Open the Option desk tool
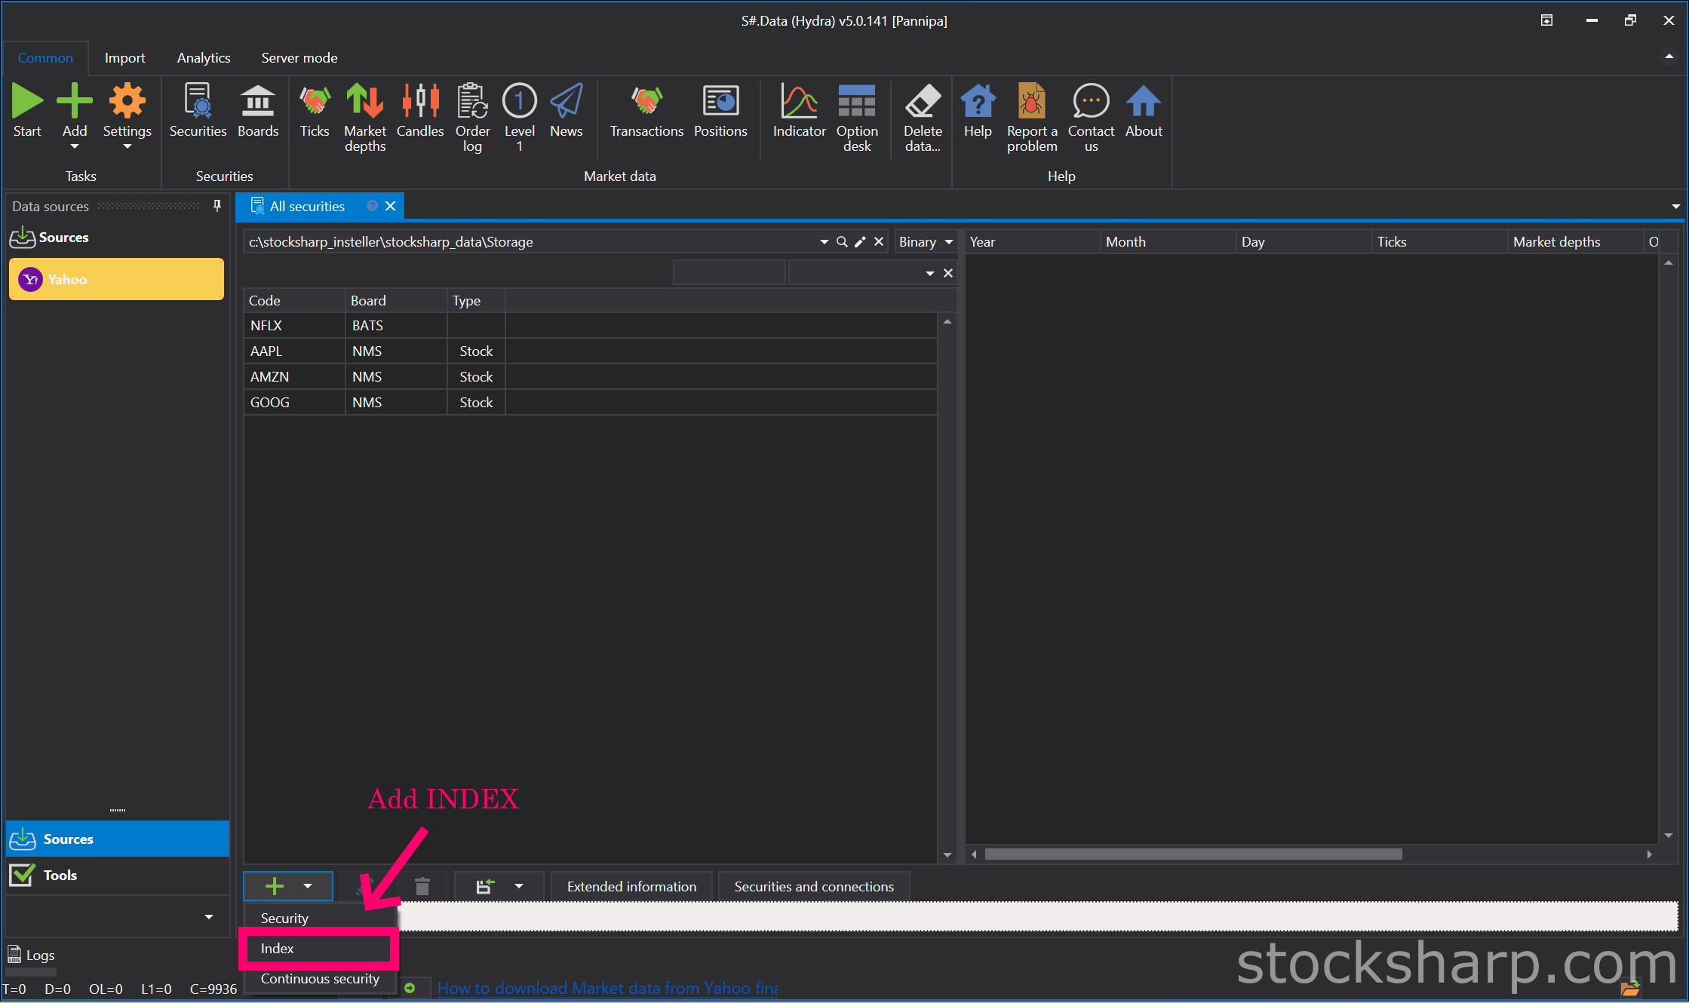1689x1003 pixels. click(857, 118)
